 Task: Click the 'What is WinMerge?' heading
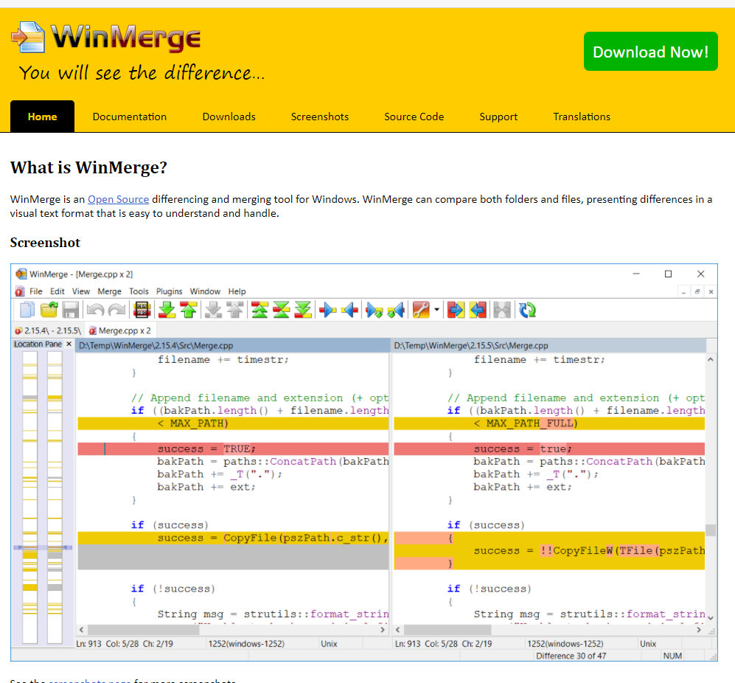pyautogui.click(x=88, y=167)
